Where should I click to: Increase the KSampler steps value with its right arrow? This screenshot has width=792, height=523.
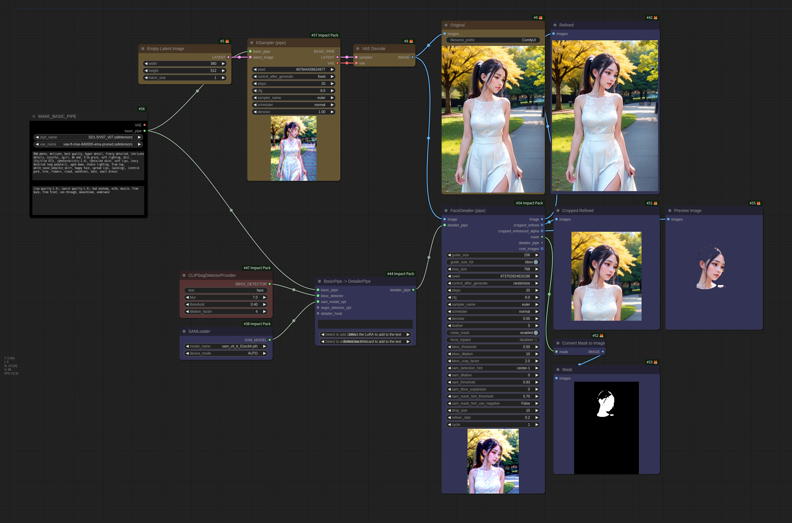click(x=332, y=84)
